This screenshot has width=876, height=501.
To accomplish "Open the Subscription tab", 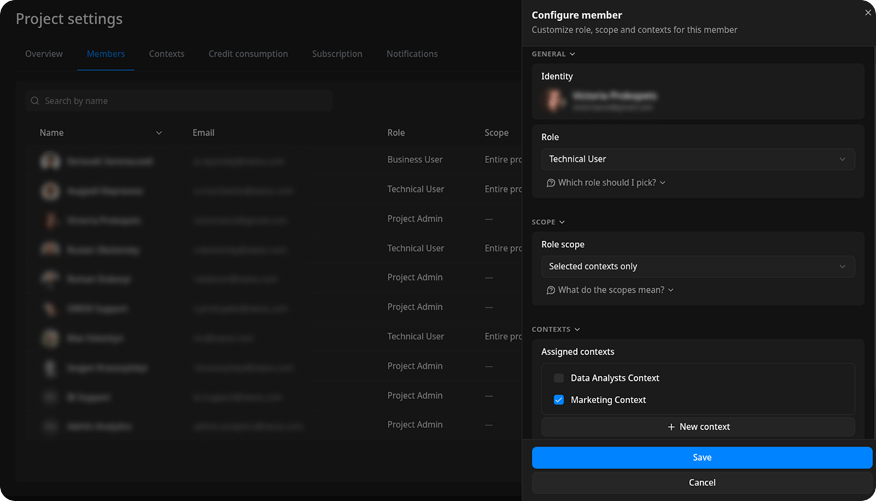I will click(337, 54).
